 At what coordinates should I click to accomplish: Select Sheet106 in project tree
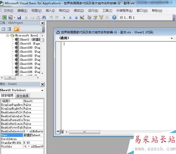tap(27, 72)
